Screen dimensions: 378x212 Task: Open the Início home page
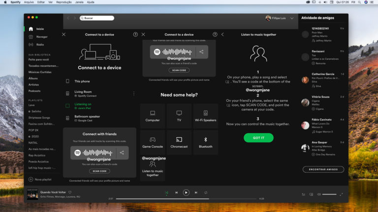pos(36,29)
